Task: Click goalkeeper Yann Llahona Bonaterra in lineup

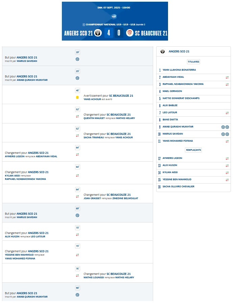Action: (x=179, y=70)
